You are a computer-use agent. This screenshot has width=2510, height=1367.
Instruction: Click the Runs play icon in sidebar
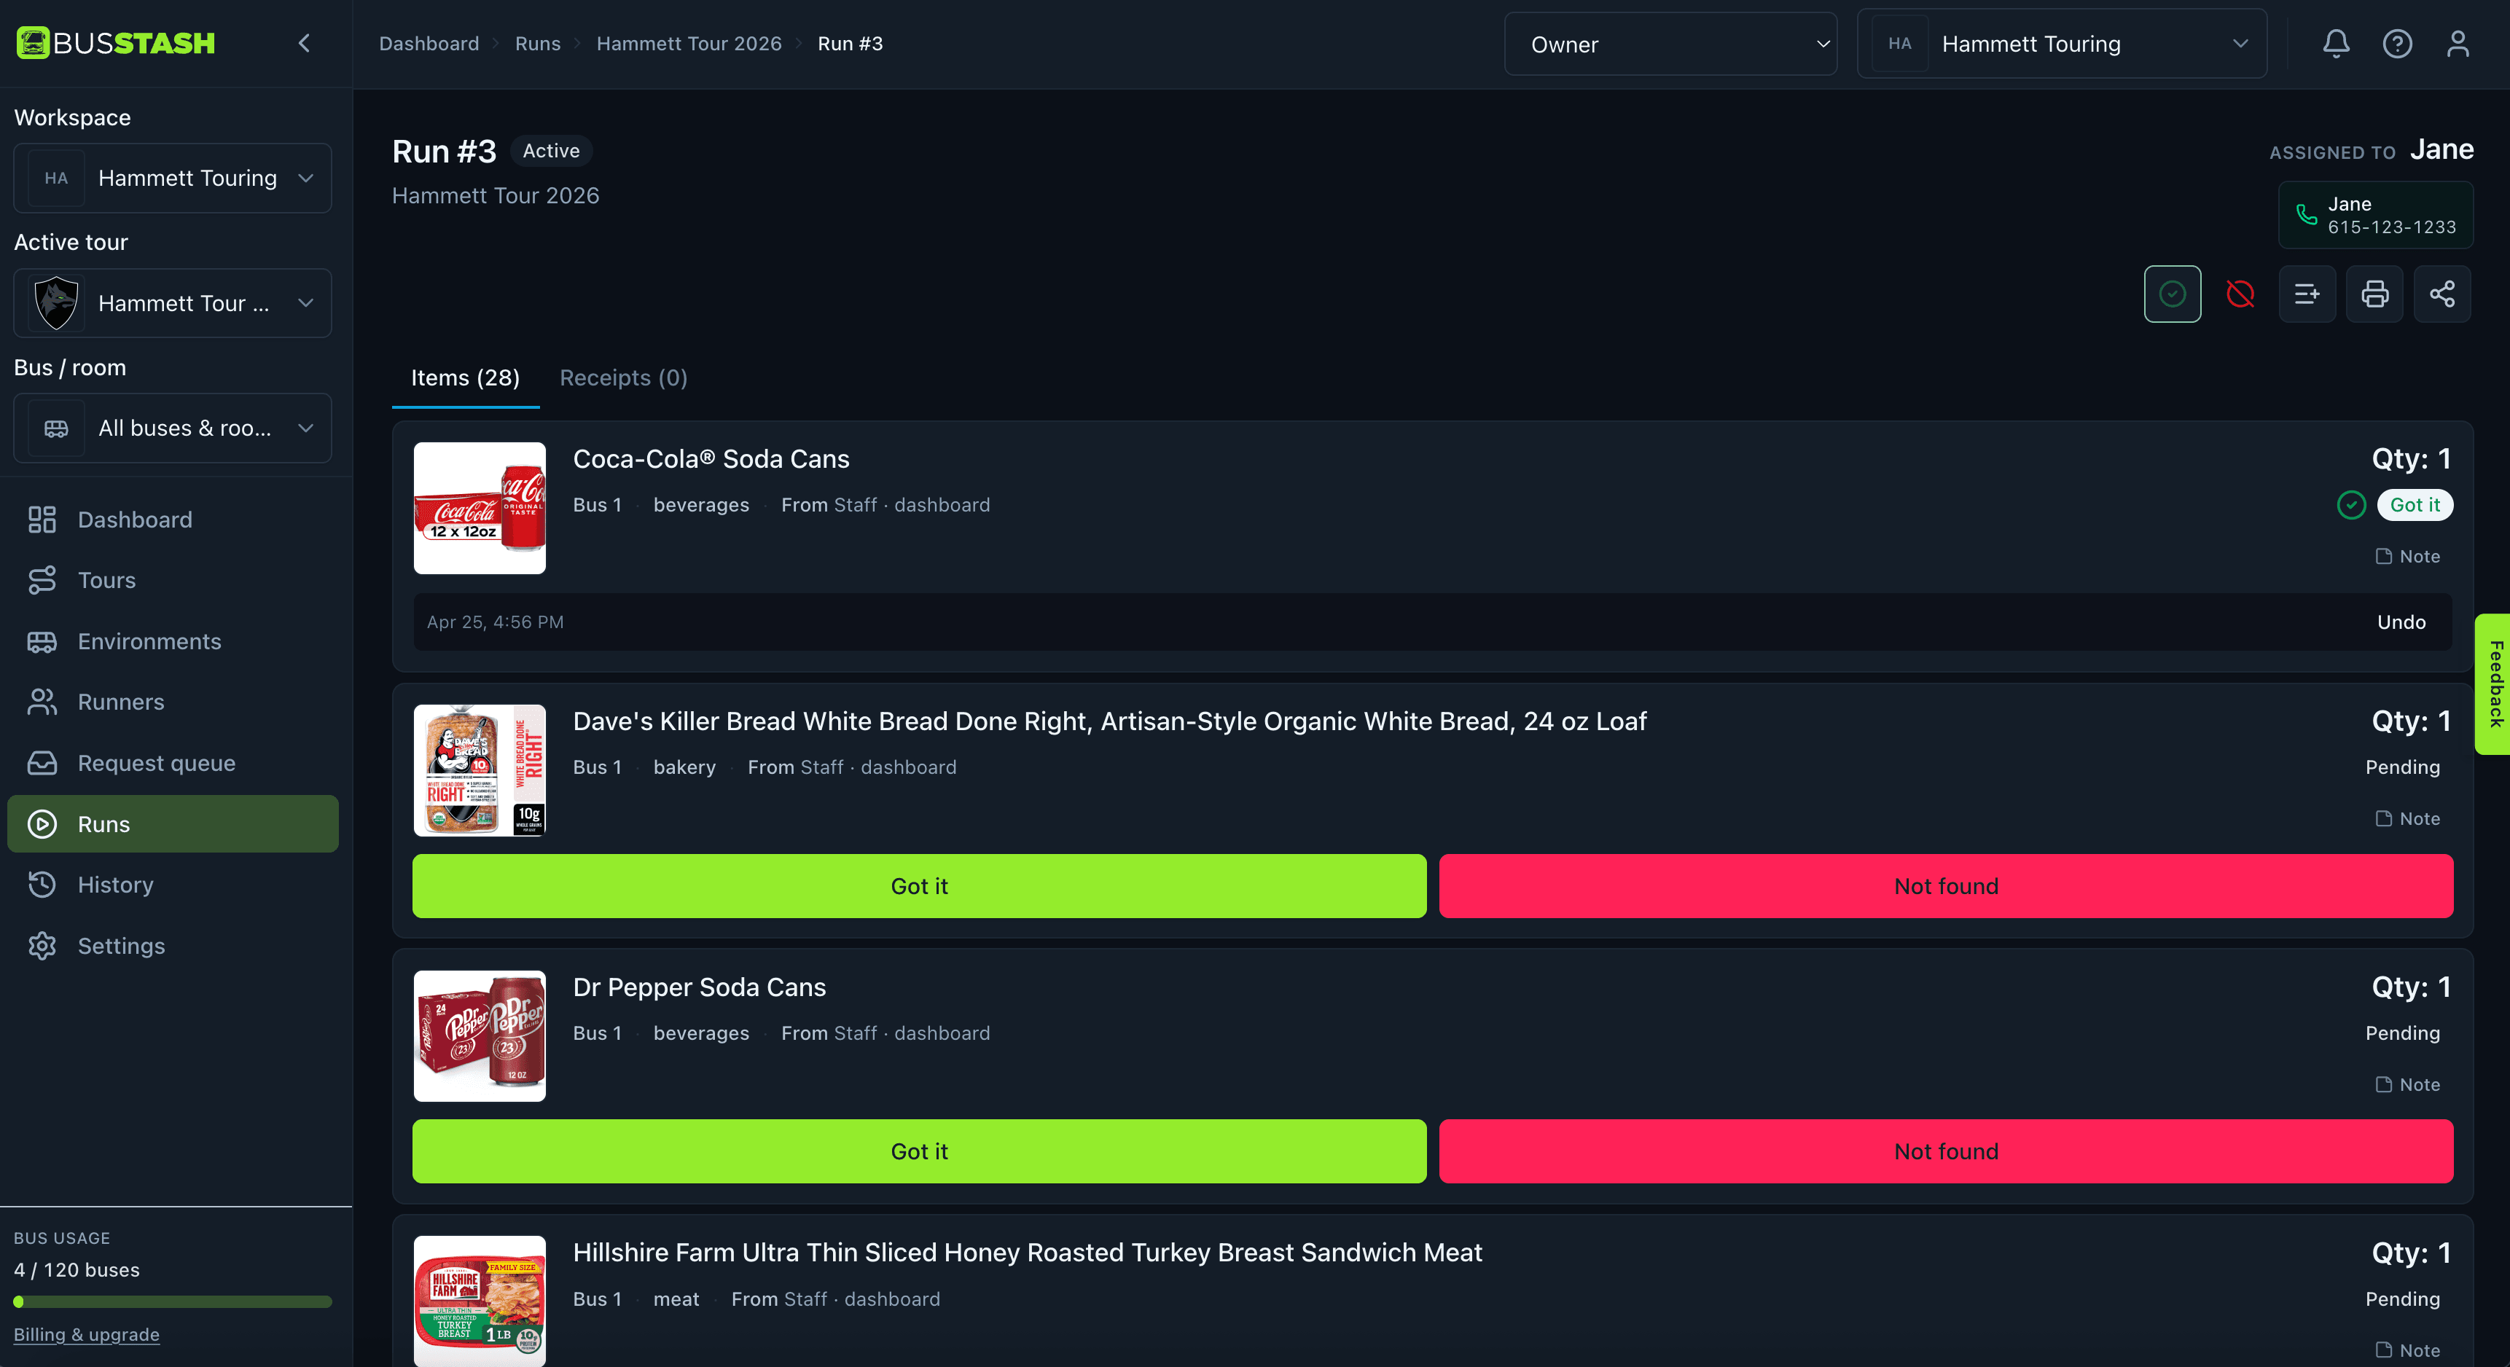click(42, 824)
